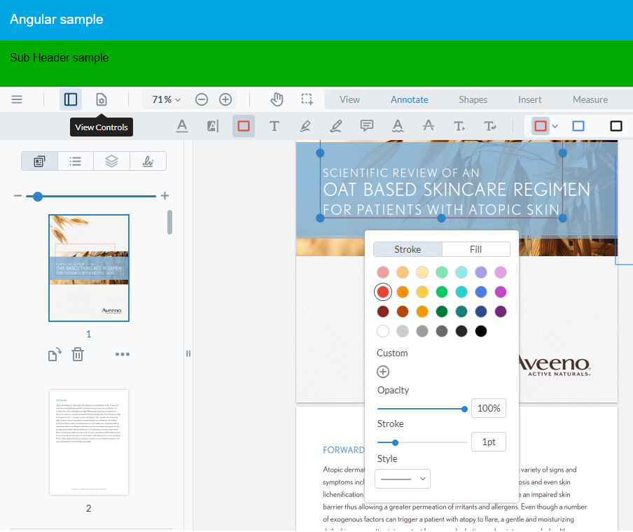Toggle the View Controls panel
Viewport: 633px width, 532px height.
click(101, 99)
